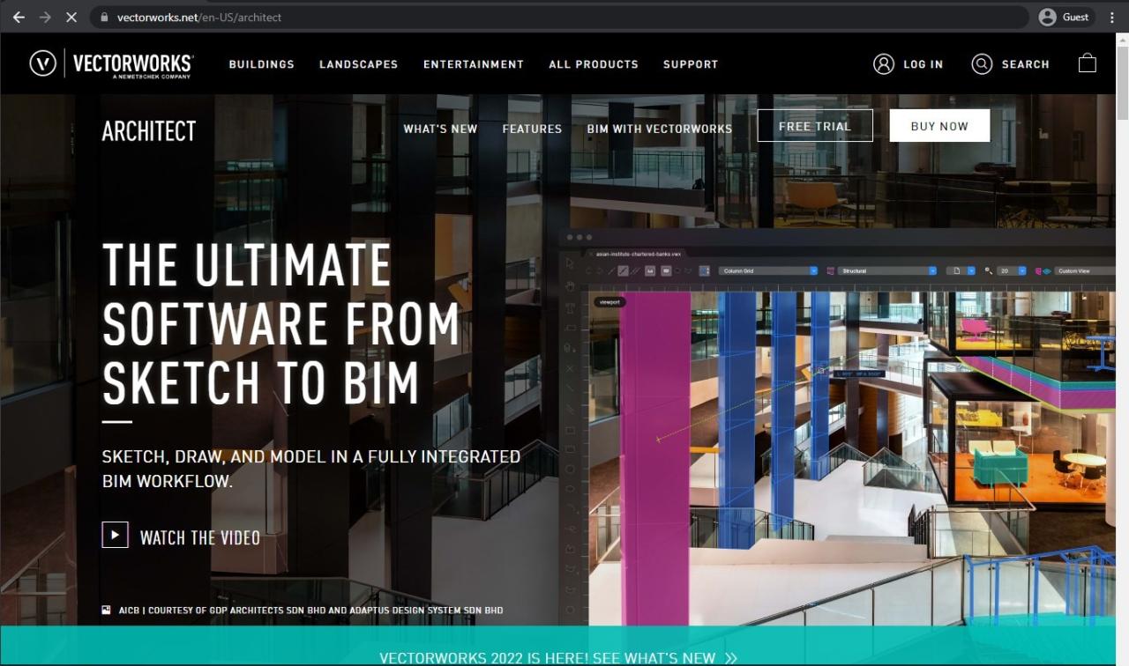The height and width of the screenshot is (666, 1129).
Task: Go to the What's New tab
Action: point(440,129)
